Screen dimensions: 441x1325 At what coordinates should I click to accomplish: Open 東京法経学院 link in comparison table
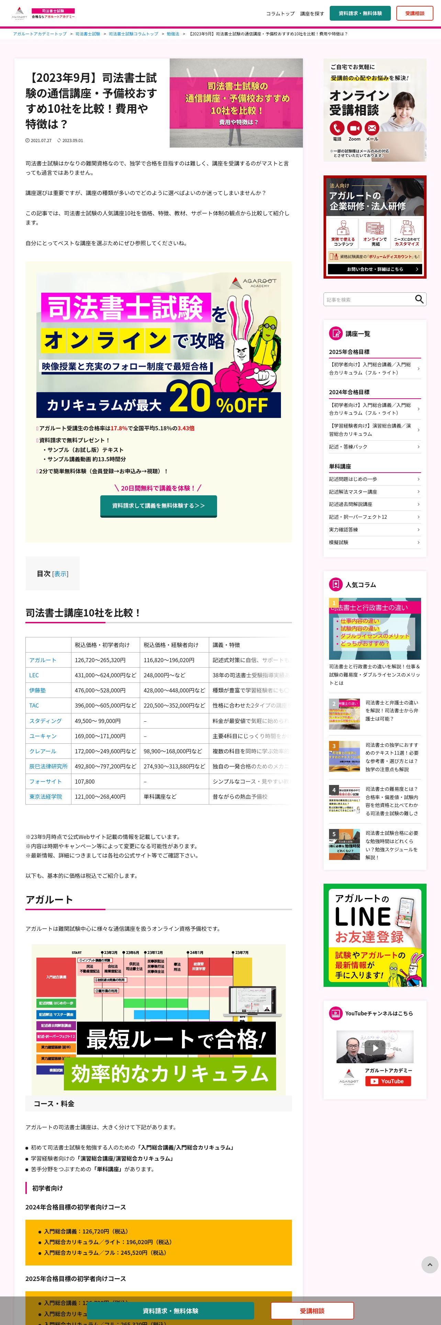(46, 797)
